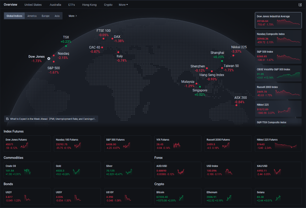Click the Index Futures section heading
The image size is (306, 208).
[x=14, y=131]
